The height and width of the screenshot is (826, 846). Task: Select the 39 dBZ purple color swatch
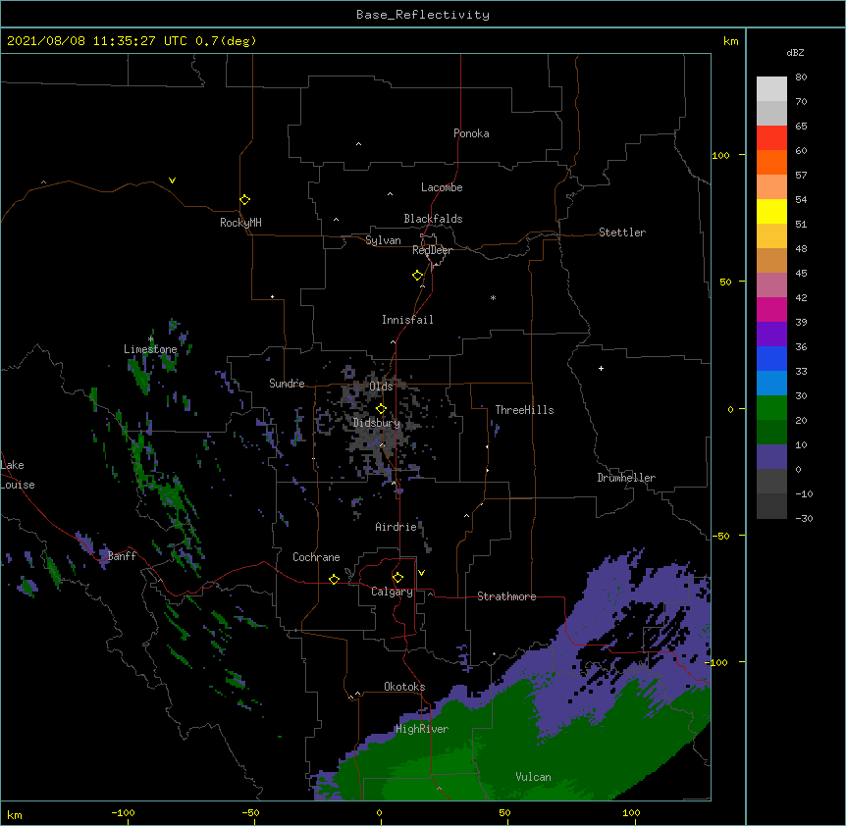pyautogui.click(x=771, y=334)
